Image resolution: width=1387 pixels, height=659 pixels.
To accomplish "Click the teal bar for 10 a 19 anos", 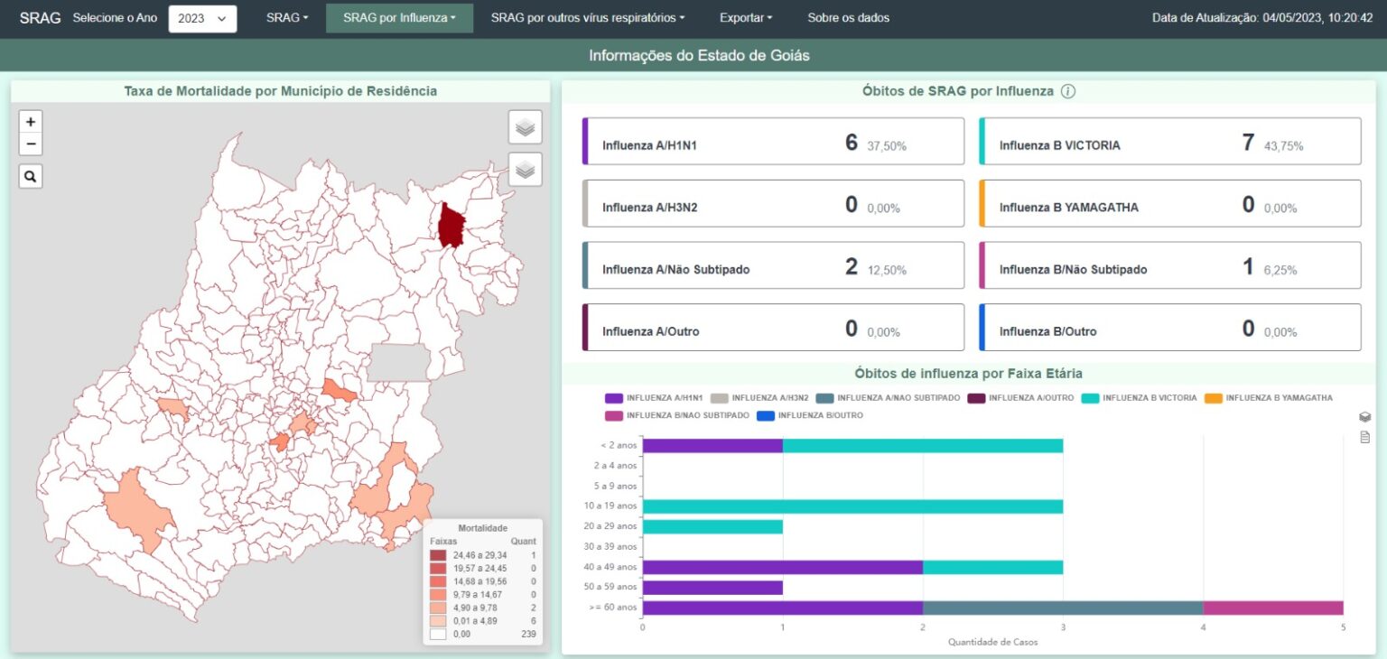I will click(852, 506).
